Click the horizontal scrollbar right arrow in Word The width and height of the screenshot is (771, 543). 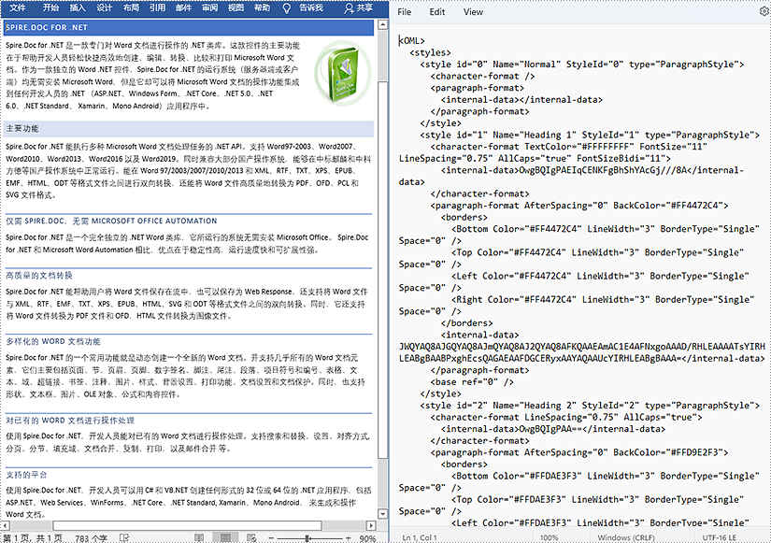click(371, 525)
